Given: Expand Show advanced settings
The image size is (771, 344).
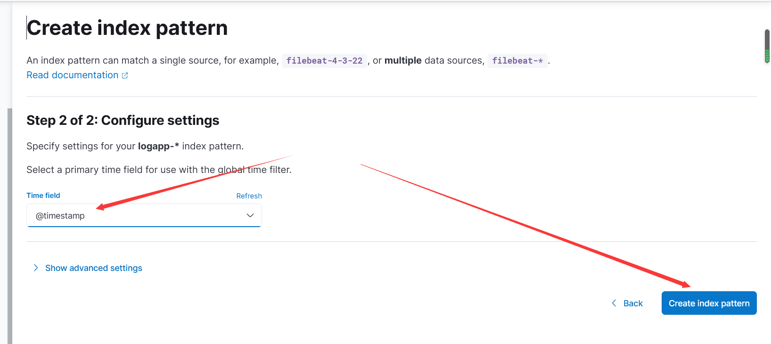Looking at the screenshot, I should pyautogui.click(x=93, y=268).
